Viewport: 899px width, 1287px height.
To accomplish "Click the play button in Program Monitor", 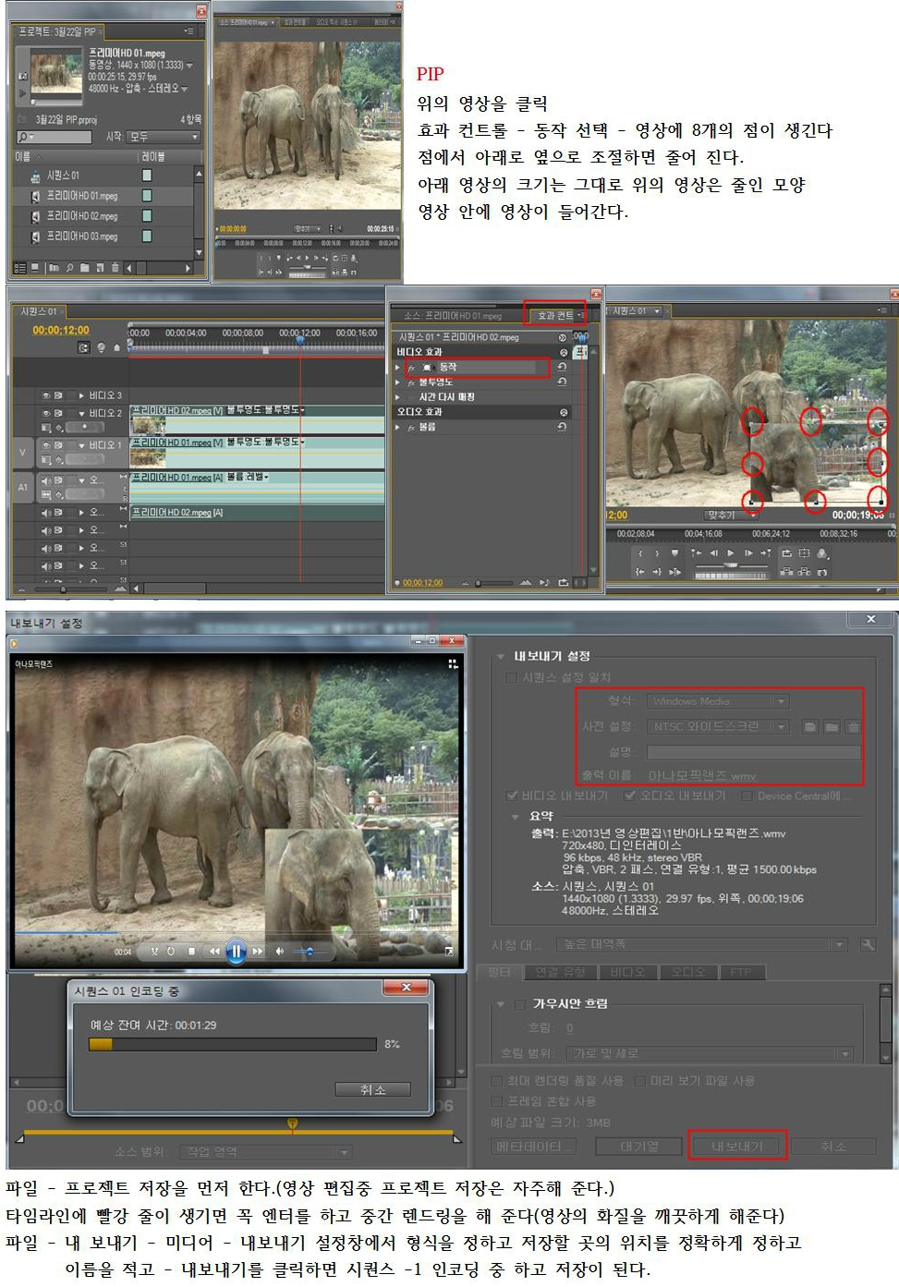I will pos(731,553).
